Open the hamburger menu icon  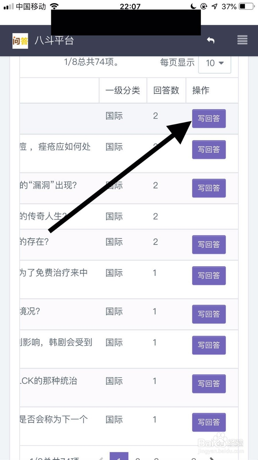click(242, 40)
